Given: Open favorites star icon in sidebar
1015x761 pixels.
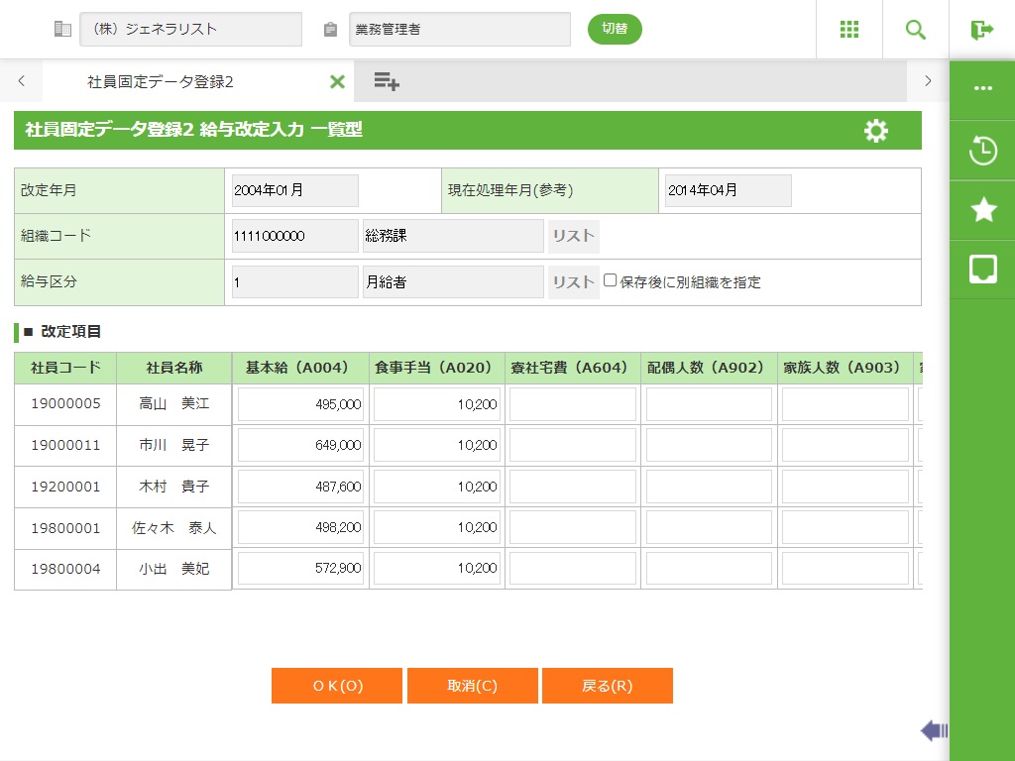Looking at the screenshot, I should (982, 209).
